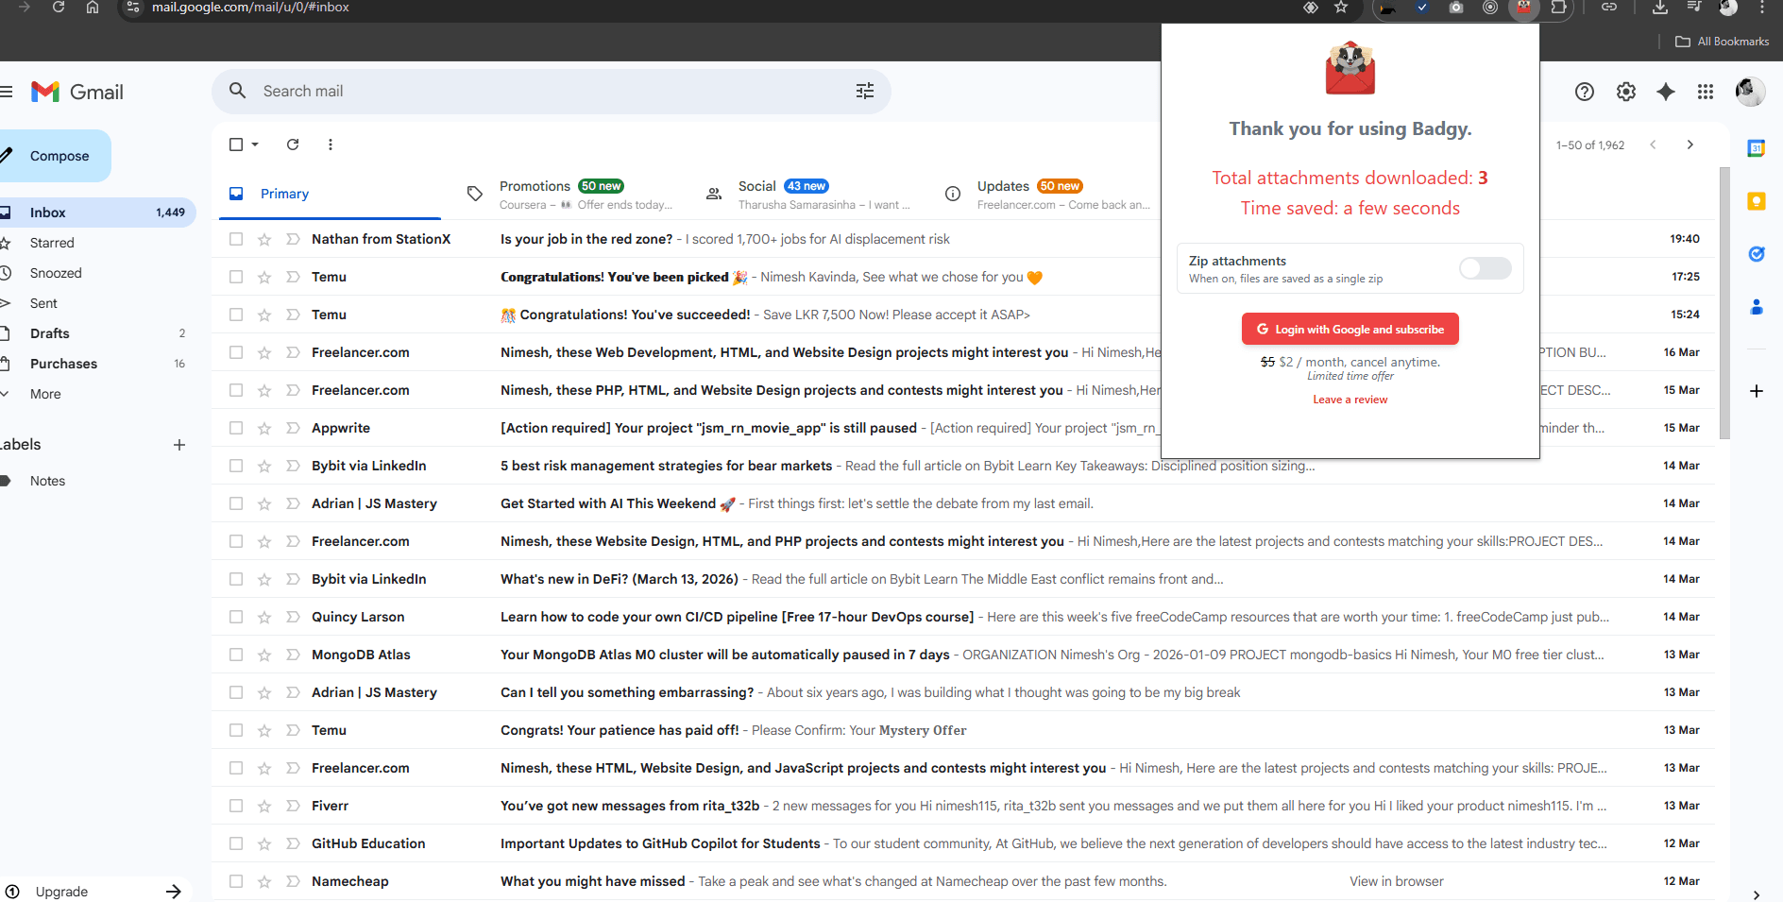Image resolution: width=1783 pixels, height=902 pixels.
Task: Go to next page of emails
Action: (1690, 145)
